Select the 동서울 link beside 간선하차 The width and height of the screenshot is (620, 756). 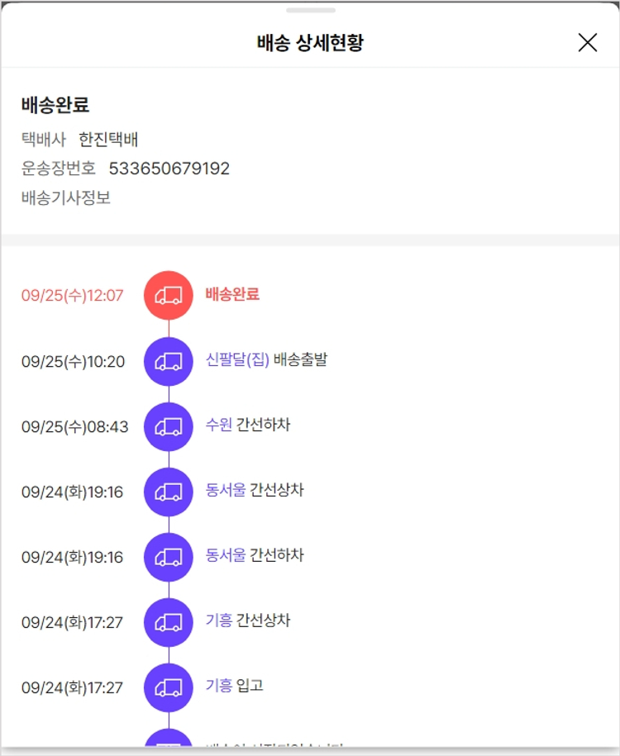226,556
